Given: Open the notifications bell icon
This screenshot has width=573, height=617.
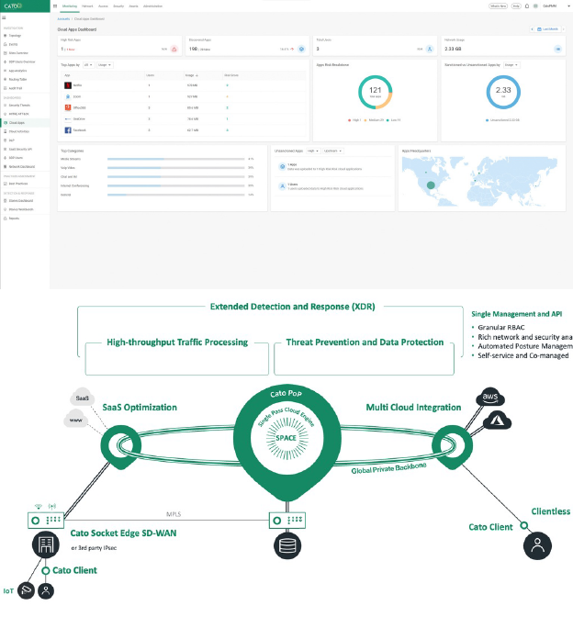Looking at the screenshot, I should [x=527, y=6].
